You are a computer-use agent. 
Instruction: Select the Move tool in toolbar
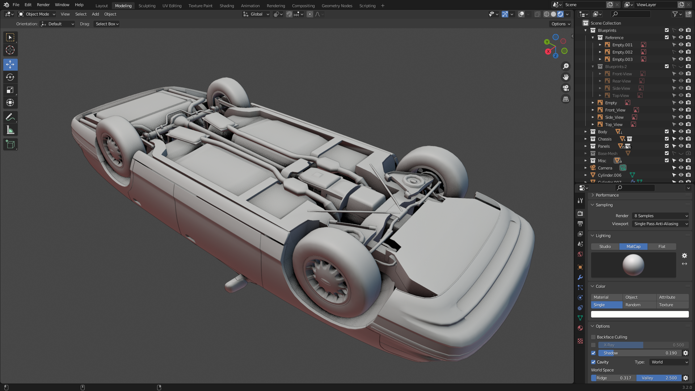pos(10,65)
